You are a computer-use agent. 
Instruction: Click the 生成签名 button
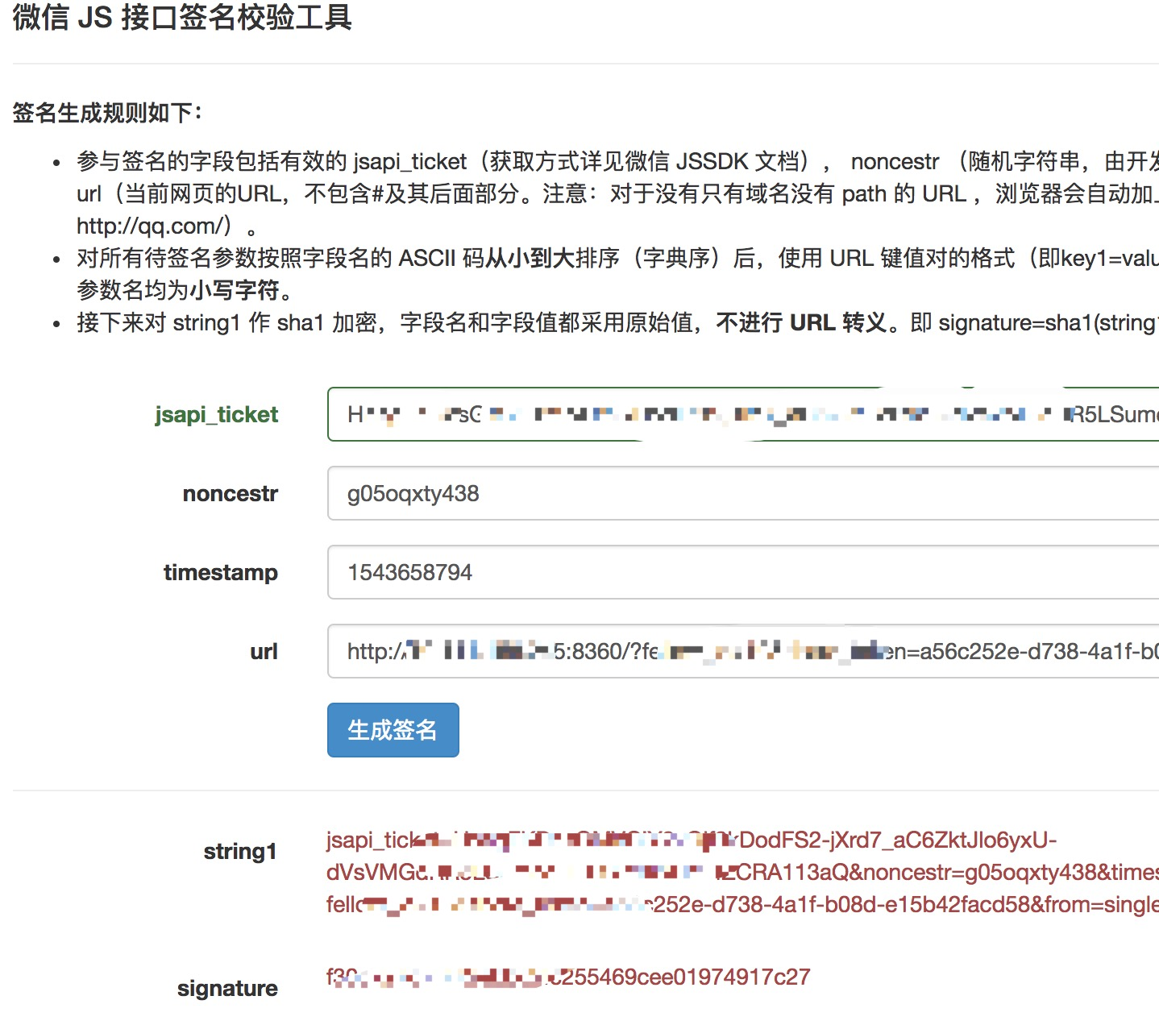(393, 730)
